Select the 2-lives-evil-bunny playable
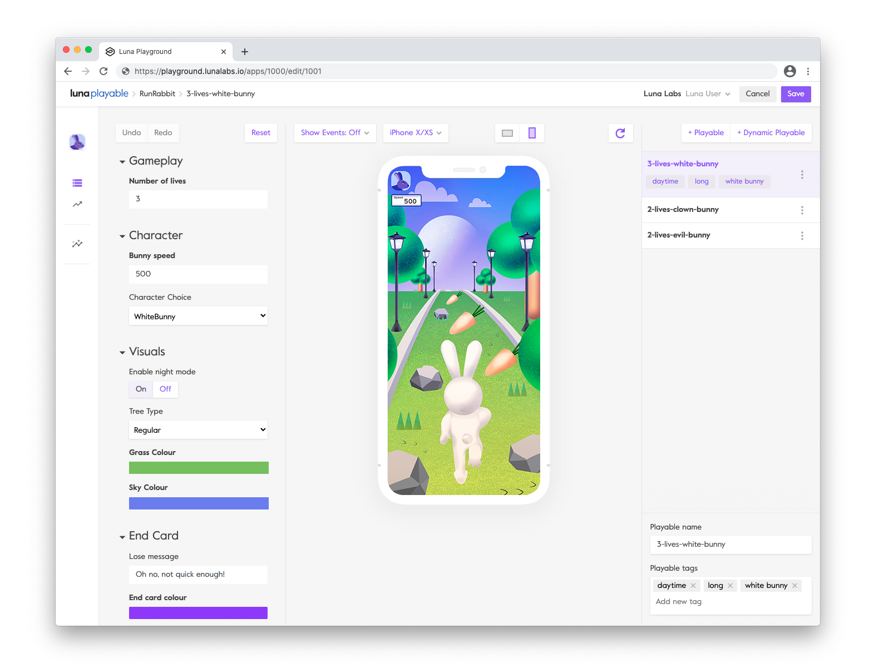This screenshot has height=668, width=884. coord(679,235)
